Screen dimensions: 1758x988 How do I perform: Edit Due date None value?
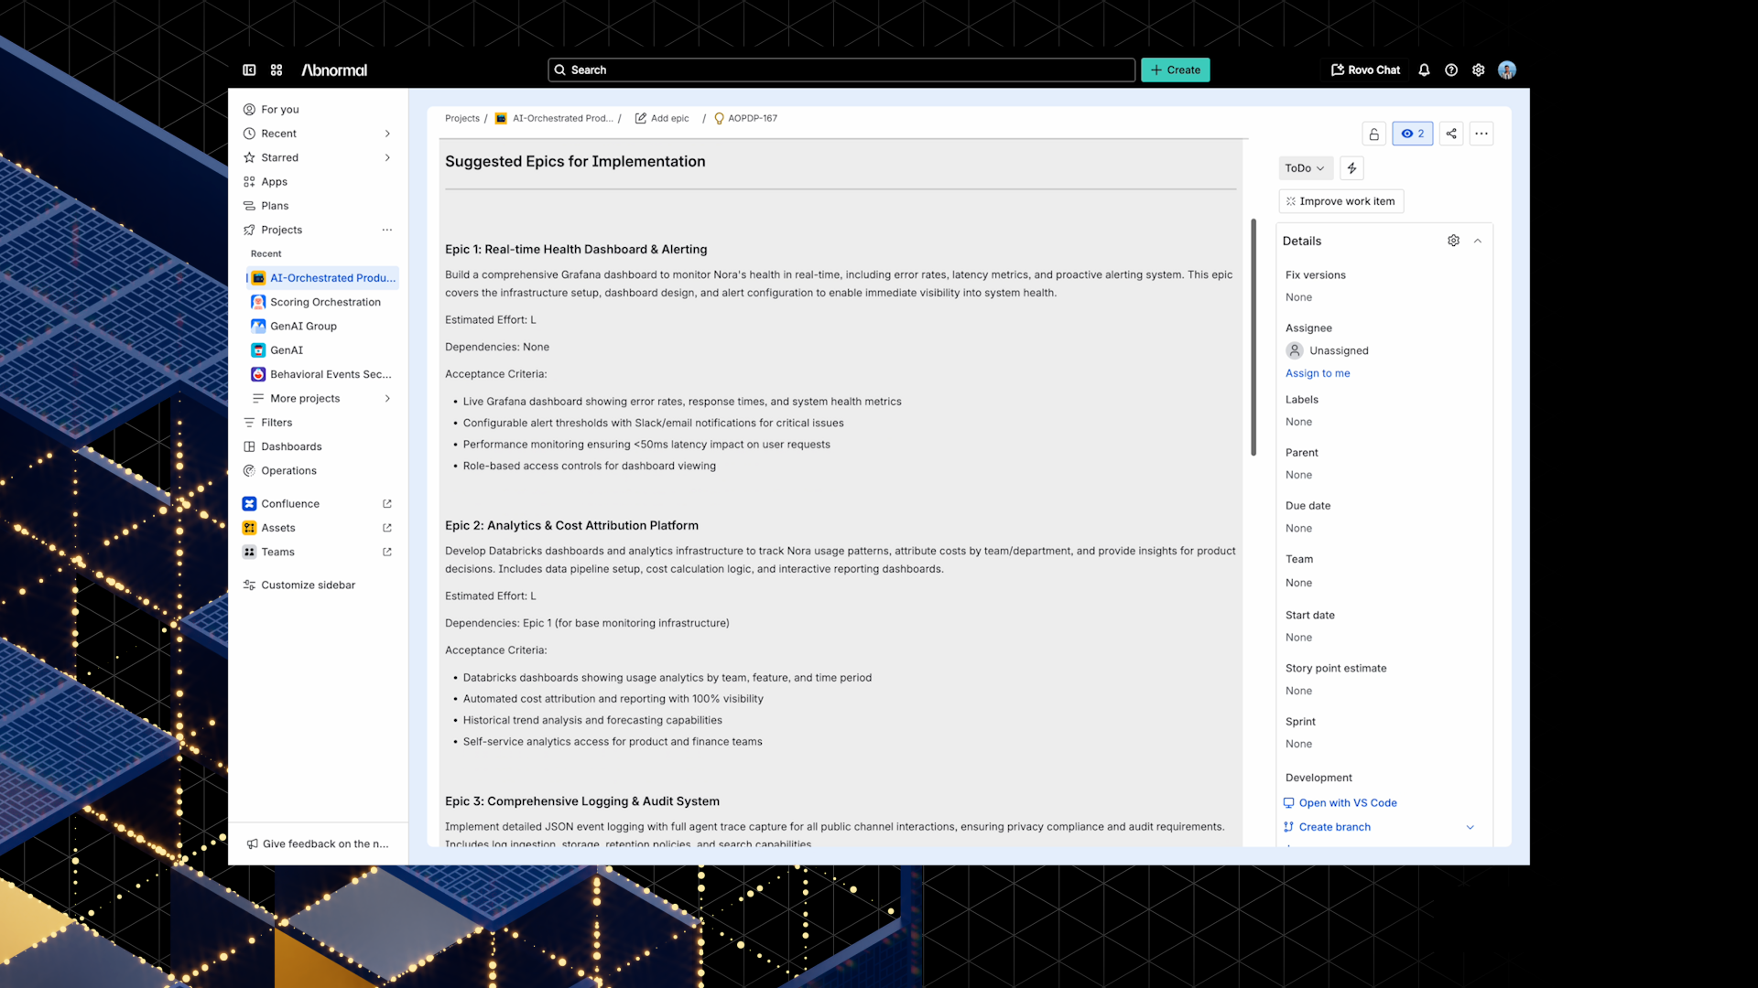pyautogui.click(x=1298, y=529)
